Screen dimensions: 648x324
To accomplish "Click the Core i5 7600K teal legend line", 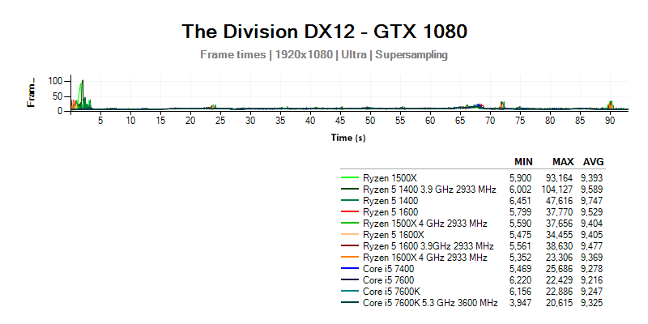I will (x=350, y=292).
